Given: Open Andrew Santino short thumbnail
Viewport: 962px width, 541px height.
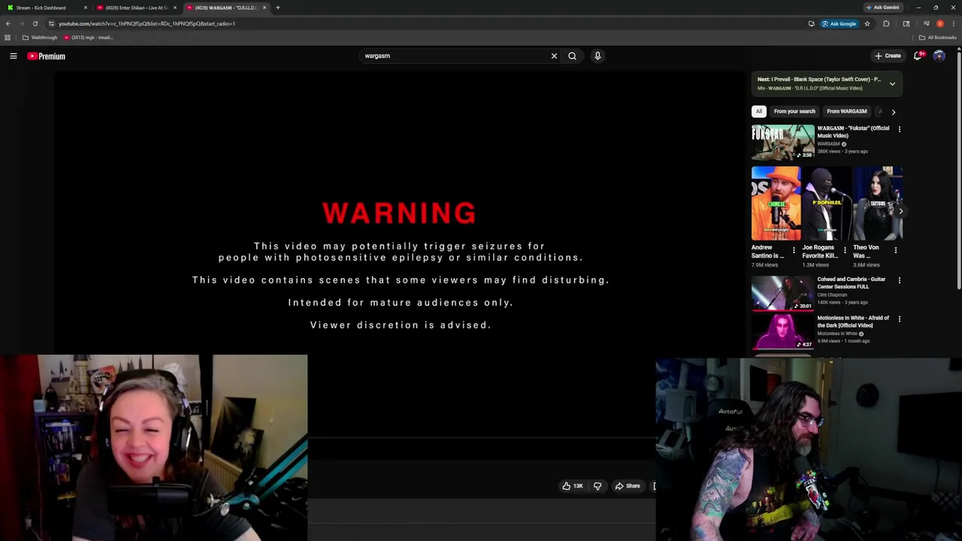Looking at the screenshot, I should 776,204.
